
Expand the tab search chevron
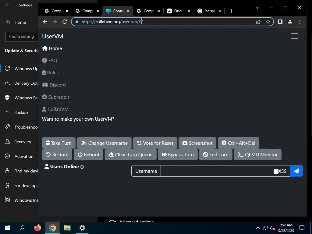(257, 8)
